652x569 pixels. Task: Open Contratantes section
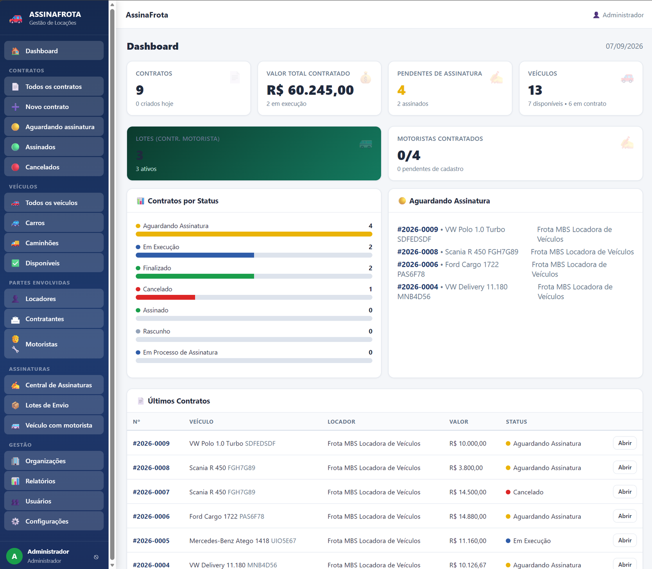coord(54,319)
